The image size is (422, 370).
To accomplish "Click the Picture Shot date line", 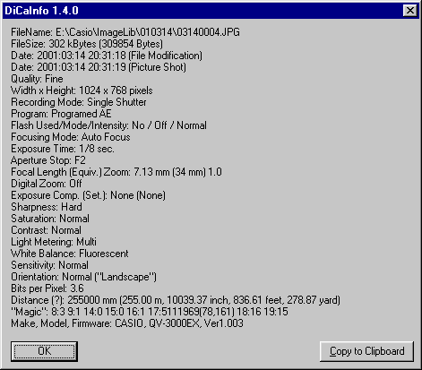I will pyautogui.click(x=99, y=67).
